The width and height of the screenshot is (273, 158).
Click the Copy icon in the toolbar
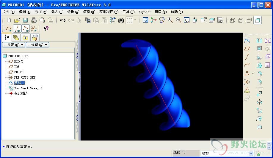point(88,20)
